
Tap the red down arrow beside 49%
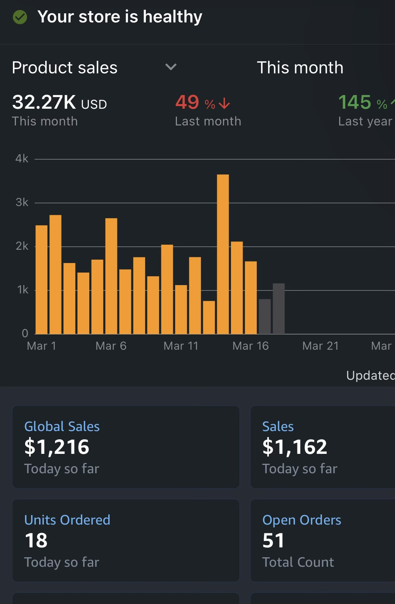point(224,103)
